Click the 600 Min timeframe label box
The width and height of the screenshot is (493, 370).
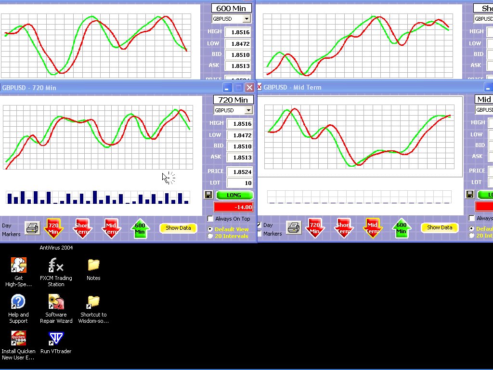tap(231, 8)
